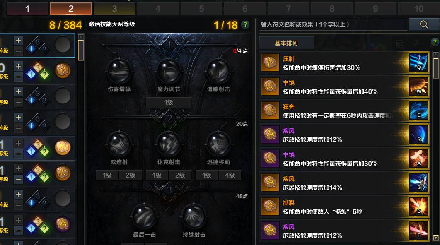Click the 1级 button under 魔力调节
The image size is (440, 245).
(168, 102)
